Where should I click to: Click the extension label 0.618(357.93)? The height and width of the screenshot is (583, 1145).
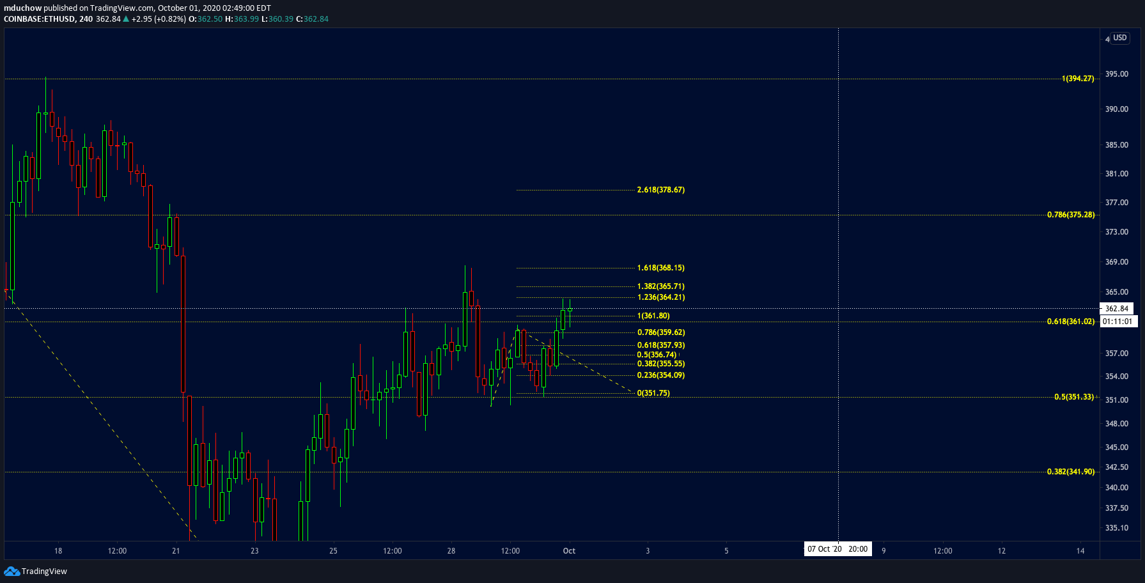[661, 345]
